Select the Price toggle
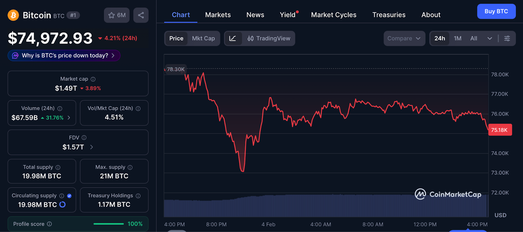Viewport: 523px width, 232px height. pyautogui.click(x=176, y=38)
